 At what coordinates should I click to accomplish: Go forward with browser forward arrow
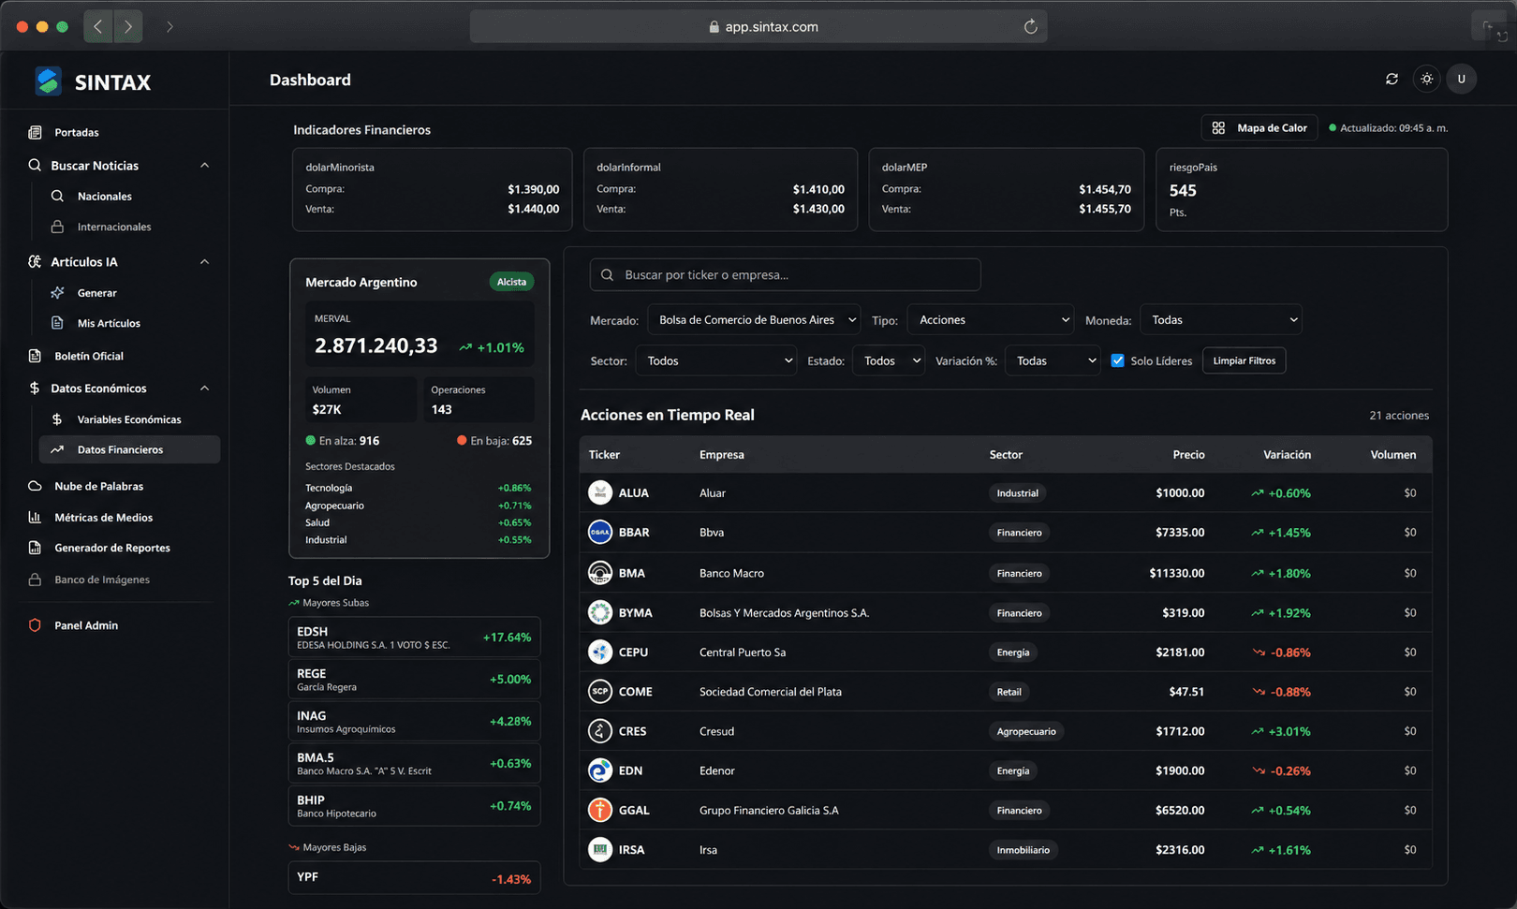(x=128, y=26)
